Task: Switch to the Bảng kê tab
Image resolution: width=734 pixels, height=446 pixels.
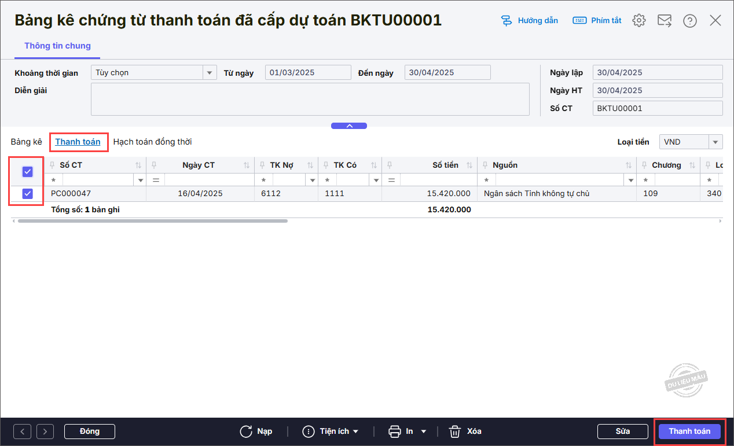Action: coord(26,142)
